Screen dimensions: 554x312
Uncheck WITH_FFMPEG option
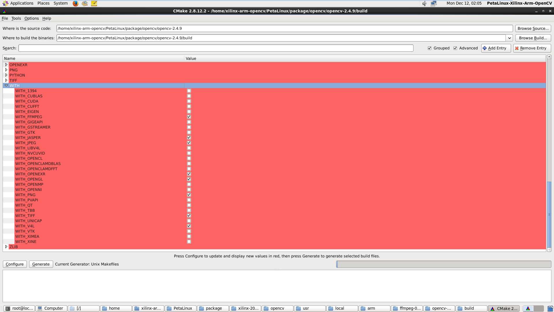(189, 117)
